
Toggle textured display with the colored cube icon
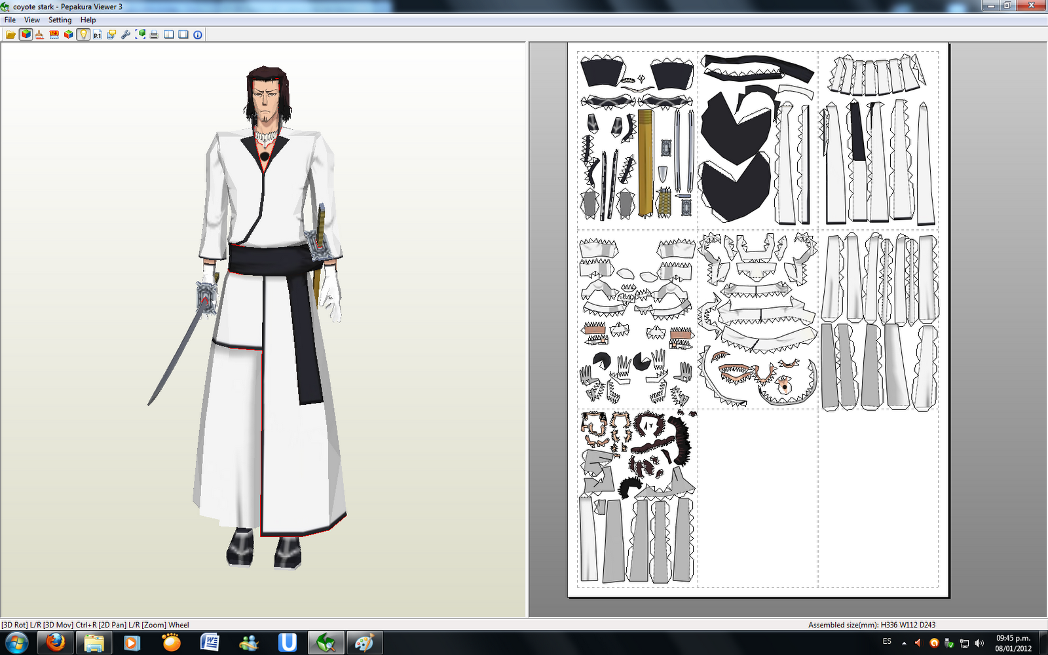(26, 34)
